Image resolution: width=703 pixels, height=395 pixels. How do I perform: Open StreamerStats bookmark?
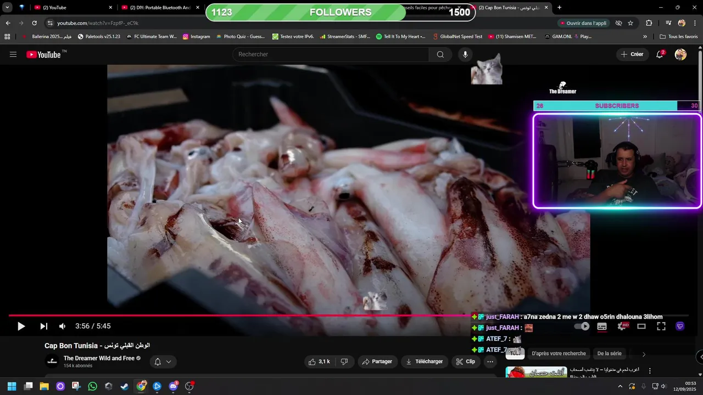[344, 37]
